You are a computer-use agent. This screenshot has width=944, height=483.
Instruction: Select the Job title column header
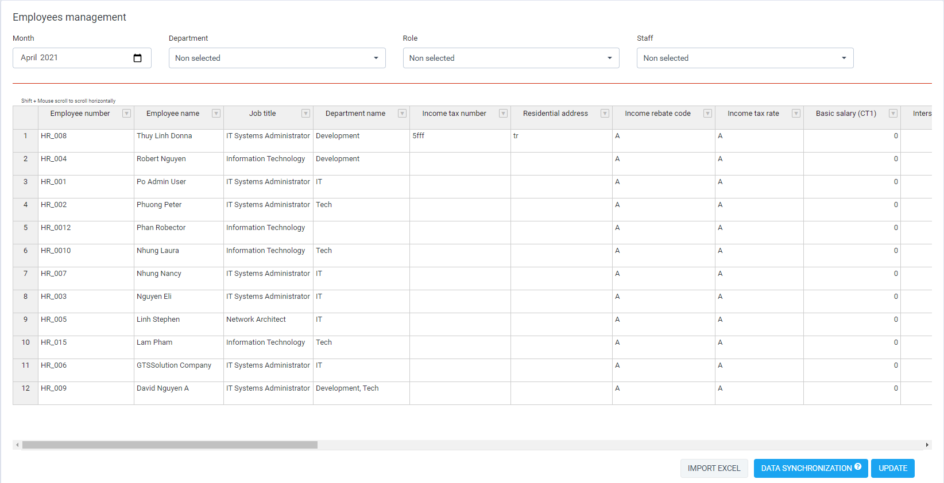(269, 118)
